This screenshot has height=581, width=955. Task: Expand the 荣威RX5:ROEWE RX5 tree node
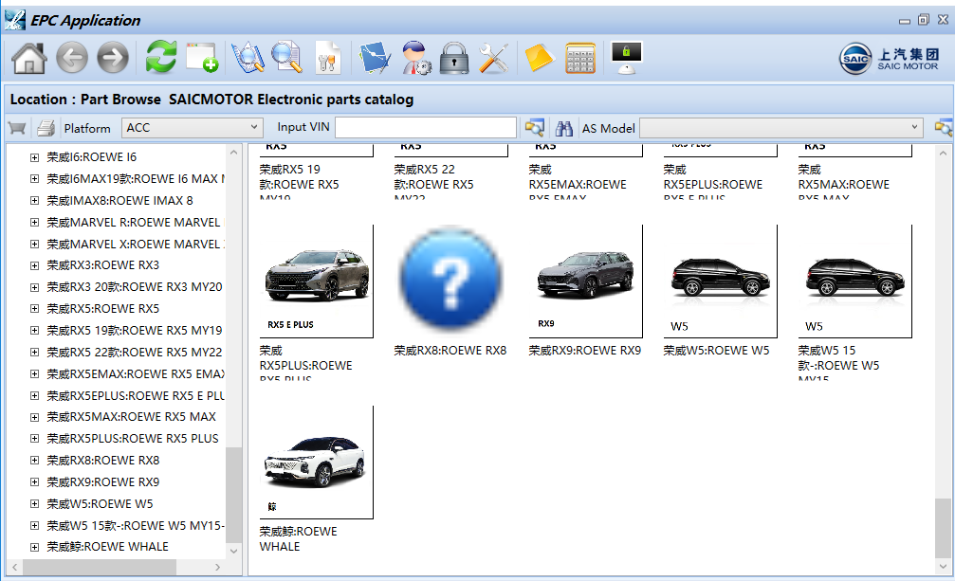pos(35,309)
